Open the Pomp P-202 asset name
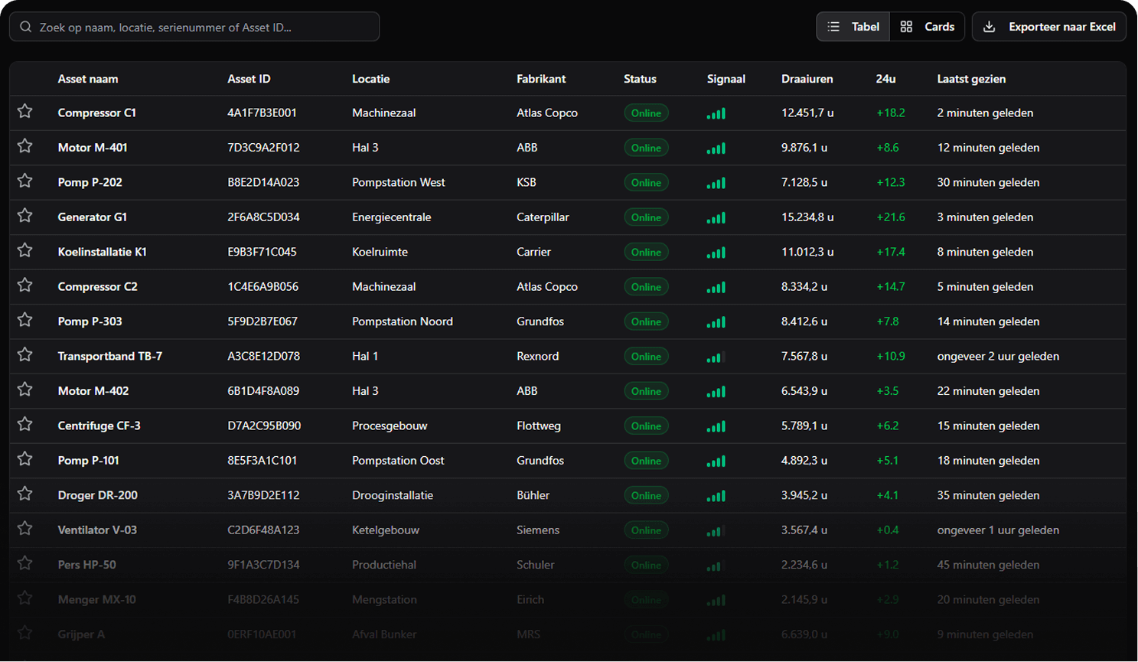 click(90, 182)
